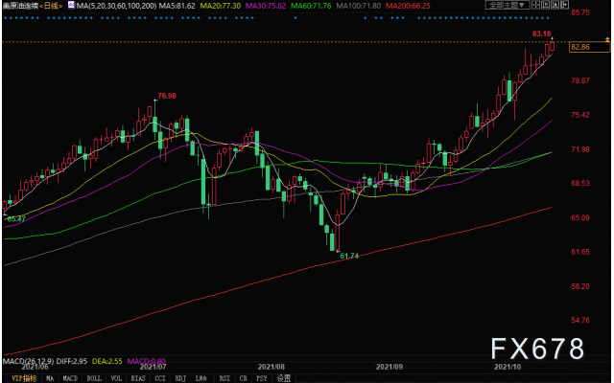Select the PSY indicator tab
Image resolution: width=614 pixels, height=383 pixels.
262,378
